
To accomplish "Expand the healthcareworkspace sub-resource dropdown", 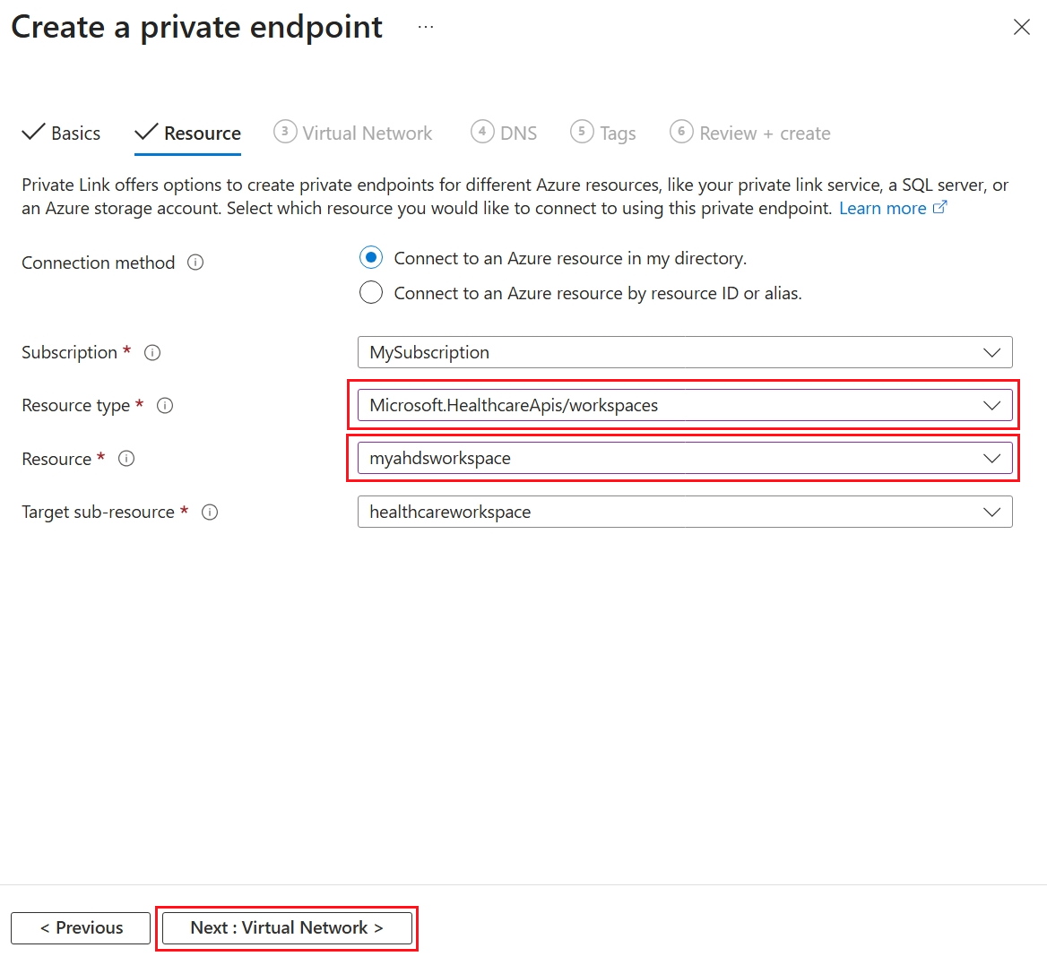I will click(685, 512).
